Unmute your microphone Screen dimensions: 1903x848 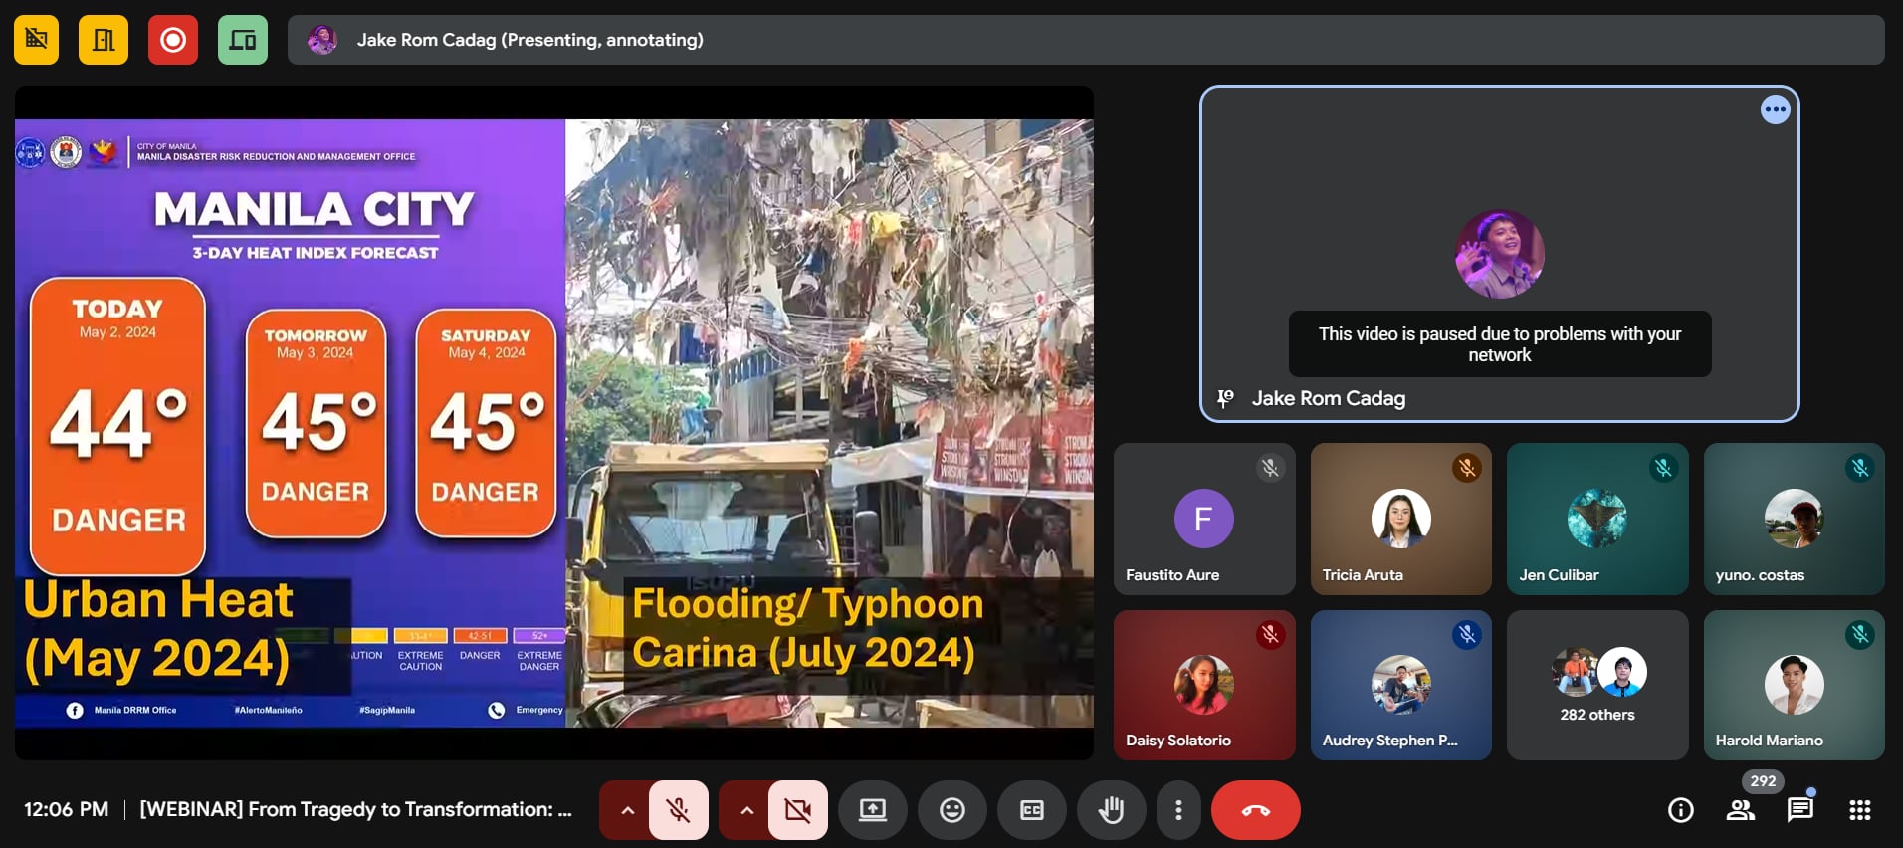pyautogui.click(x=679, y=810)
